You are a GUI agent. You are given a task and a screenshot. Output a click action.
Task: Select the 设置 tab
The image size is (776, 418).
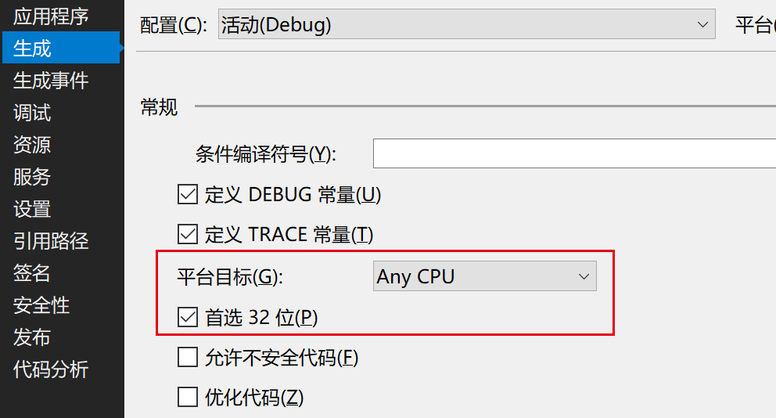pos(32,209)
